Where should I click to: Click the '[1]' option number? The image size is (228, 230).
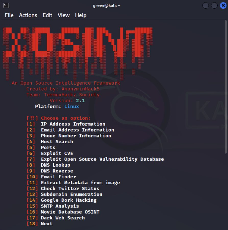coord(31,124)
